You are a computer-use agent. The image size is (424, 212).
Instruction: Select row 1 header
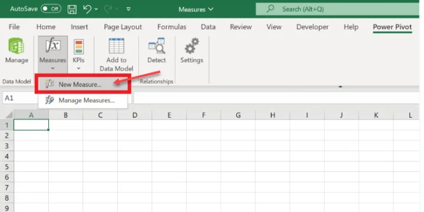(x=6, y=125)
